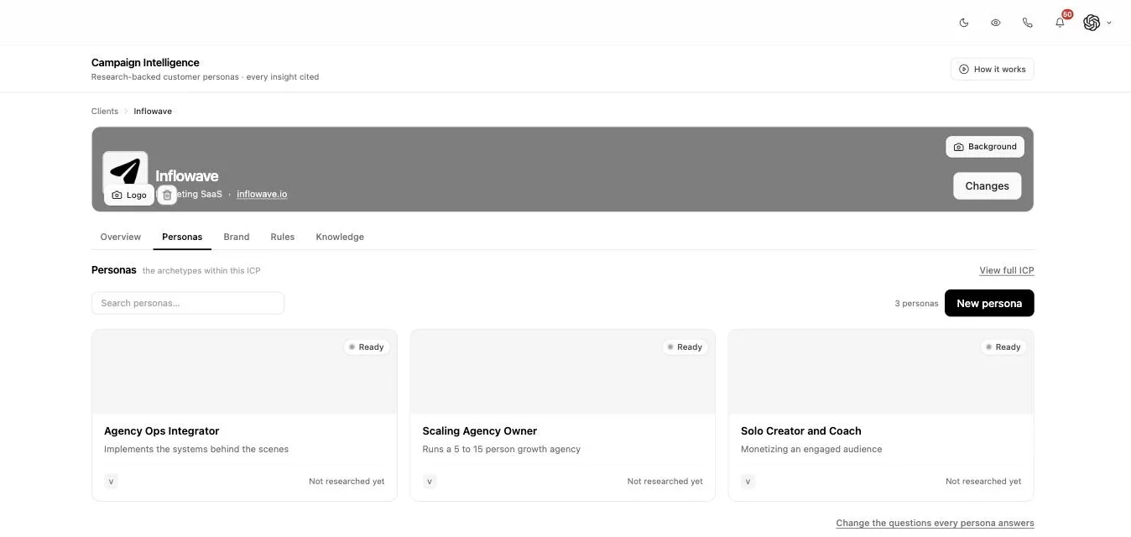Click Ready status on Scaling Agency Owner
The image size is (1131, 537).
pos(685,347)
